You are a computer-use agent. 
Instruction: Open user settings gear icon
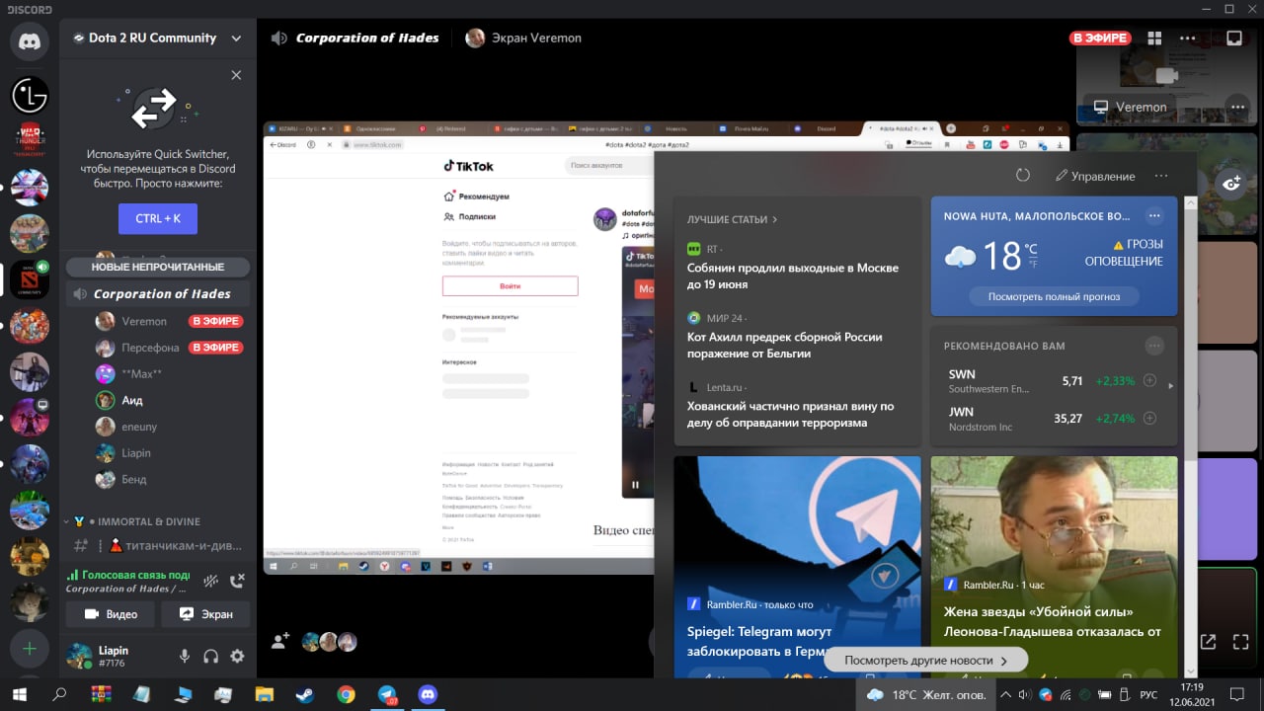pos(237,656)
